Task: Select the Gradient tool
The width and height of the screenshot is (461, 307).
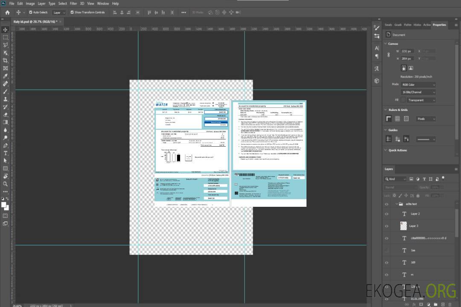Action: click(x=6, y=122)
